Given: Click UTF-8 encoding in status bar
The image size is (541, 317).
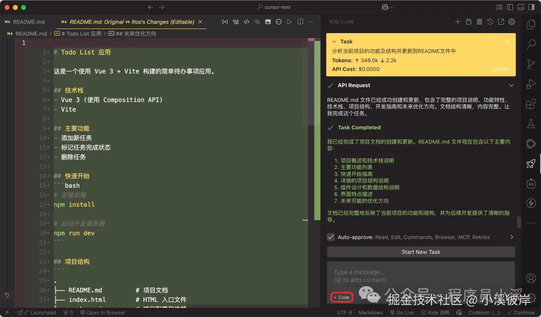Looking at the screenshot, I should pyautogui.click(x=344, y=312).
